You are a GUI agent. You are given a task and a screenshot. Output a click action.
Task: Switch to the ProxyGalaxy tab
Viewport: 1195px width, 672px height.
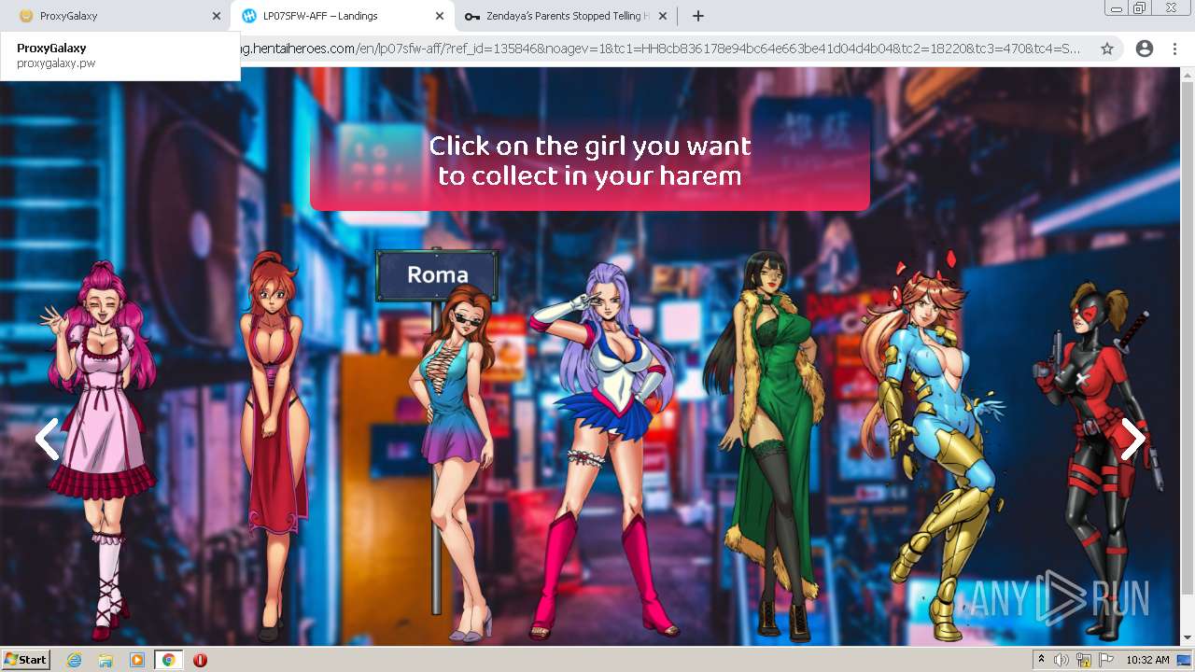(114, 16)
